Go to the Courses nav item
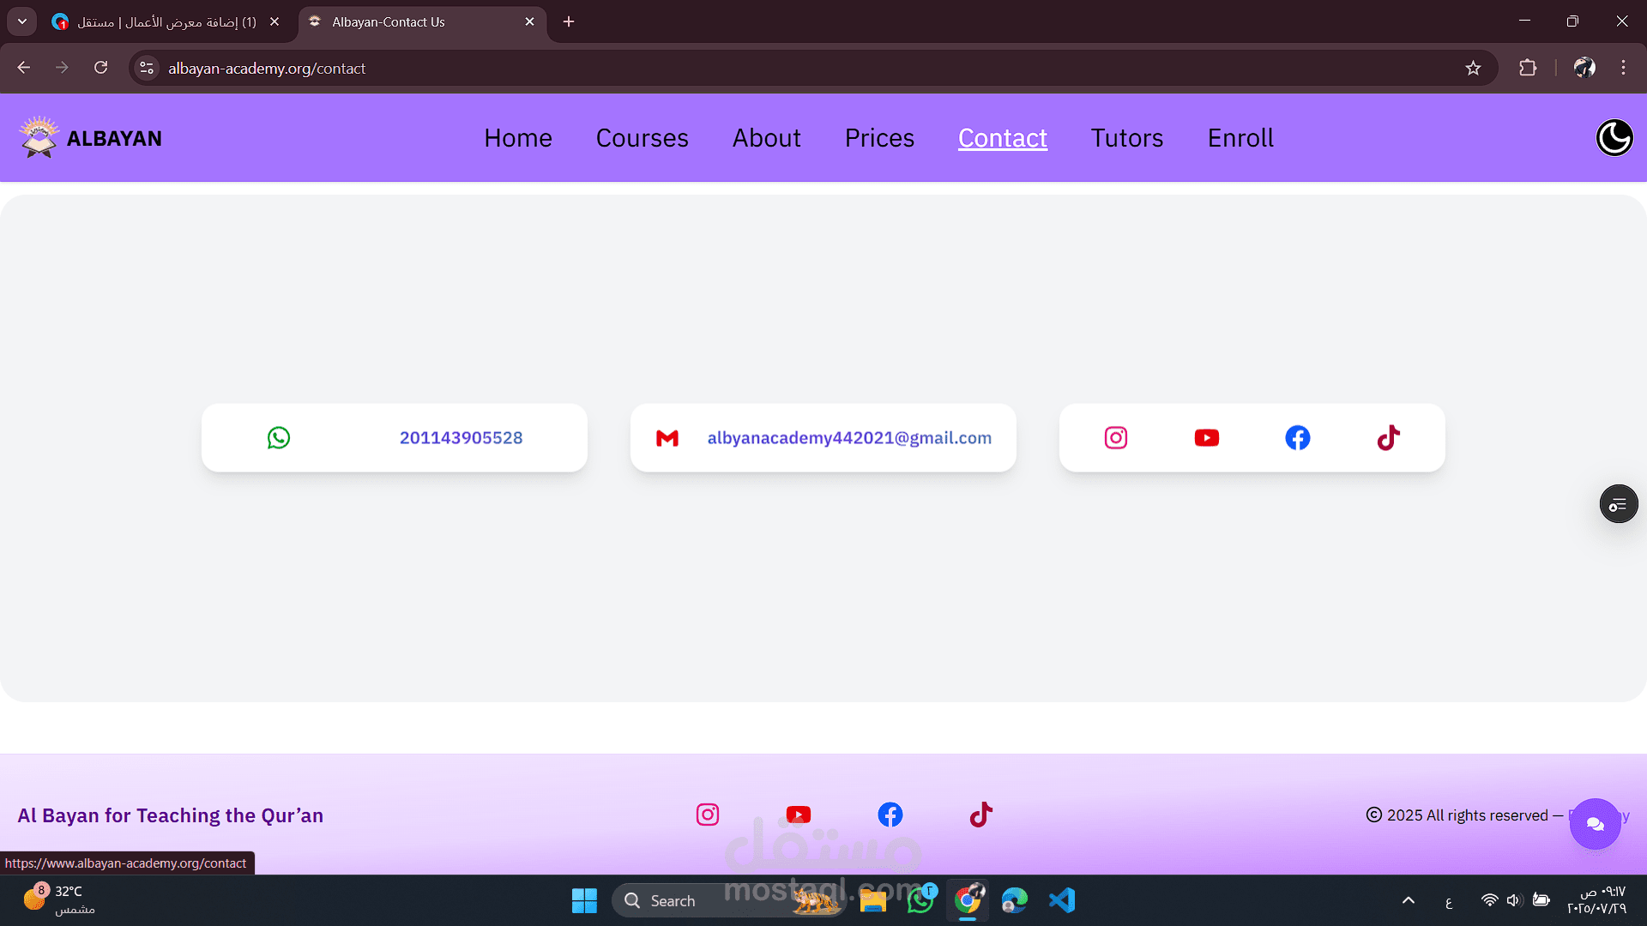Viewport: 1647px width, 926px height. point(642,138)
